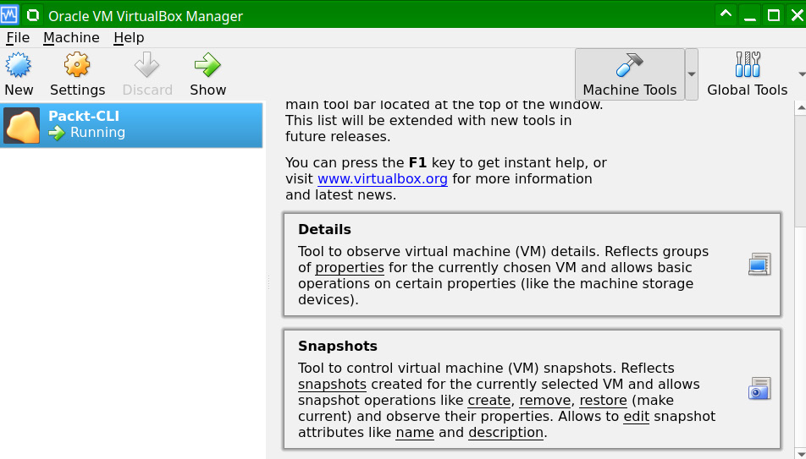The width and height of the screenshot is (806, 459).
Task: Open Global Tools icon
Action: click(x=748, y=66)
